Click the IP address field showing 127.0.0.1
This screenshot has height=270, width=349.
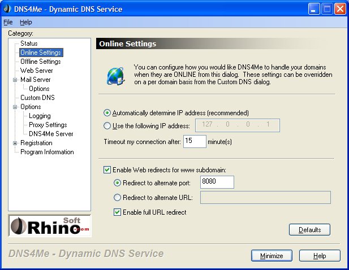click(238, 125)
